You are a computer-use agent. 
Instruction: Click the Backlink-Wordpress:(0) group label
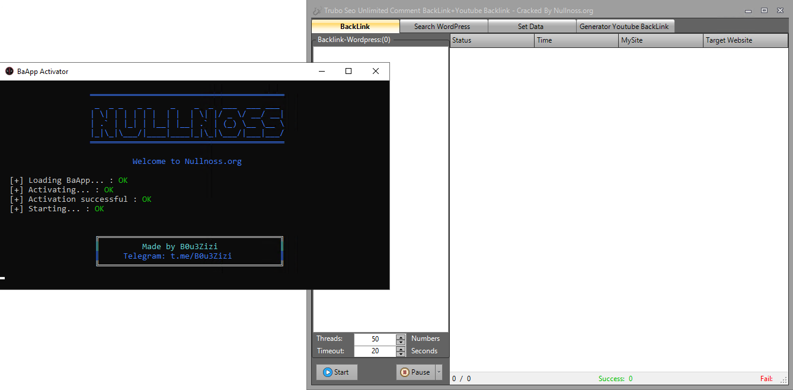pyautogui.click(x=354, y=40)
